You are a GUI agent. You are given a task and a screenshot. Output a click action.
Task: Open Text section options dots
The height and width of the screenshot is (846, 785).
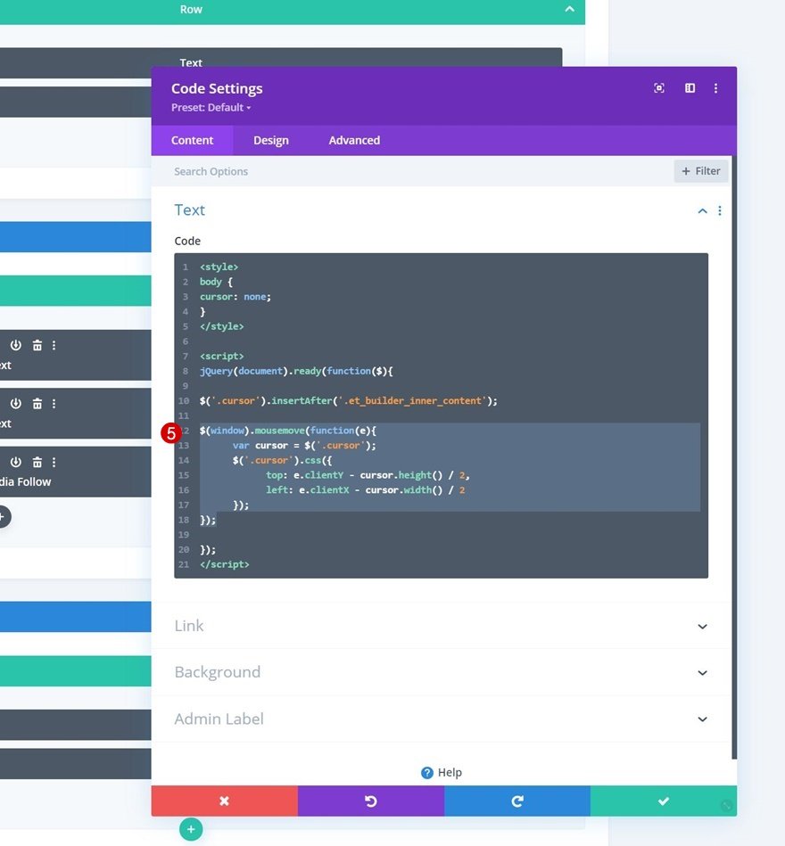(x=720, y=210)
